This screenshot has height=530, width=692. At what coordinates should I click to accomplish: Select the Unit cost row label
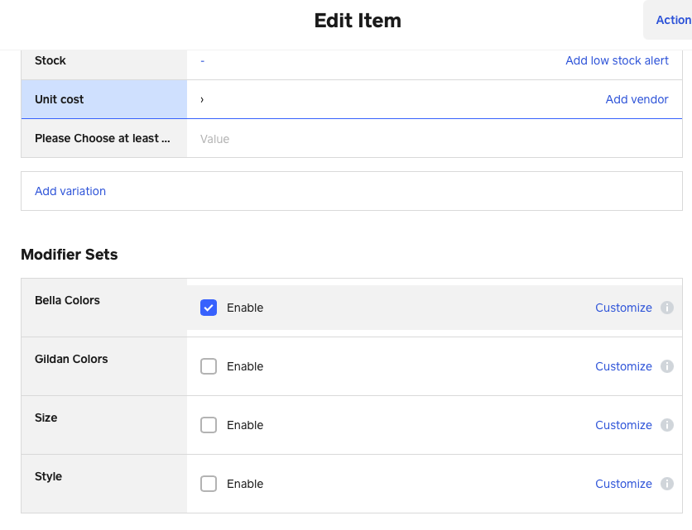pyautogui.click(x=60, y=99)
